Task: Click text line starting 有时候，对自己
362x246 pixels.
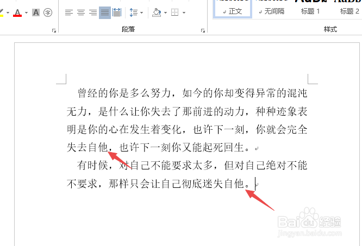Action: (x=192, y=166)
